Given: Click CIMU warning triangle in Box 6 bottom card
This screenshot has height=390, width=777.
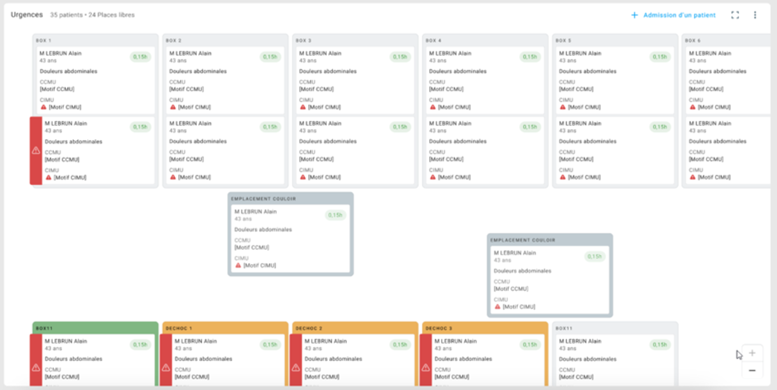Looking at the screenshot, I should [x=693, y=177].
